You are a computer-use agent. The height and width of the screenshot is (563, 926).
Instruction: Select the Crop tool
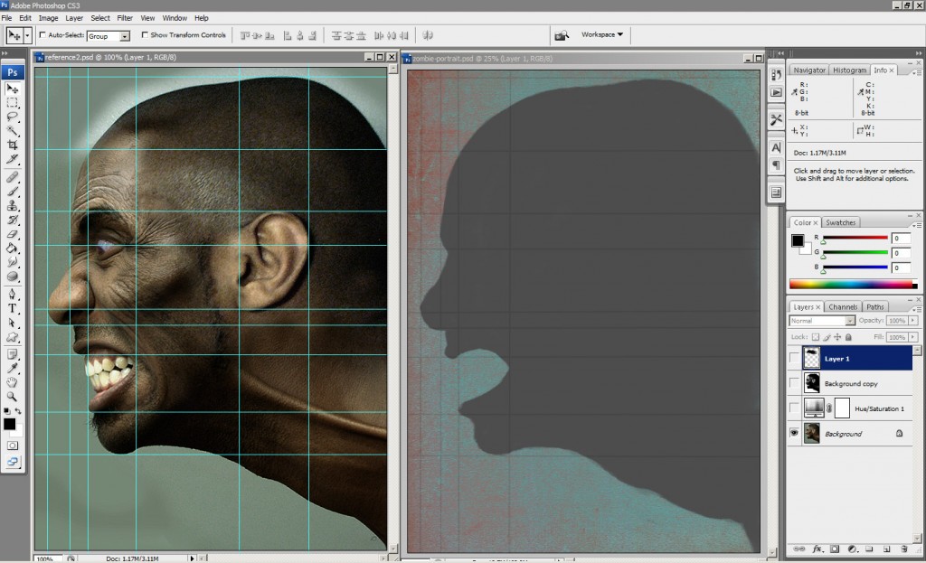coord(13,145)
